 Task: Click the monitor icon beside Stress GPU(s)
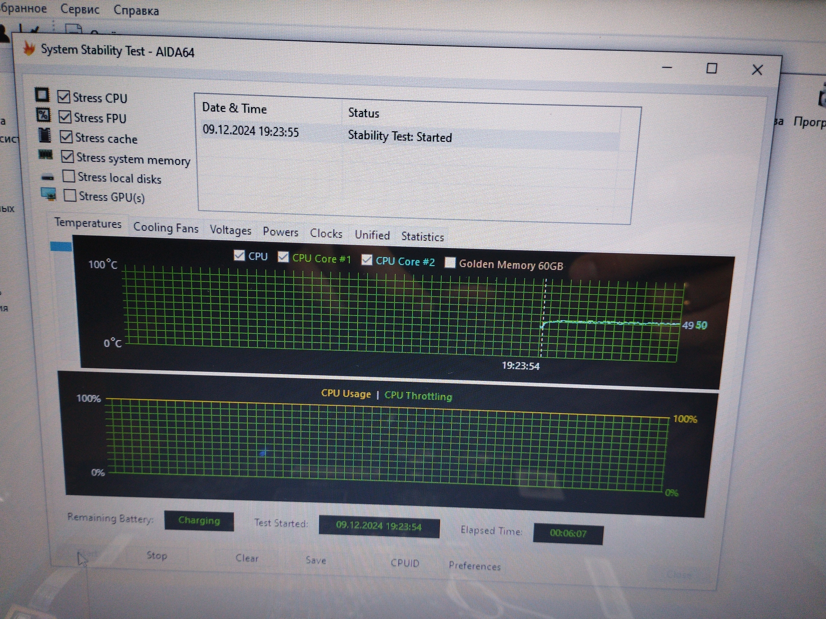click(49, 194)
